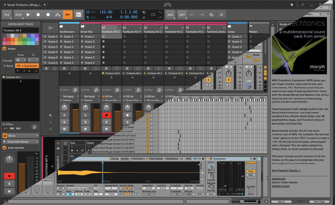Click the folder icon below the device power button
Viewport: 335px width, 205px height.
pos(58,148)
